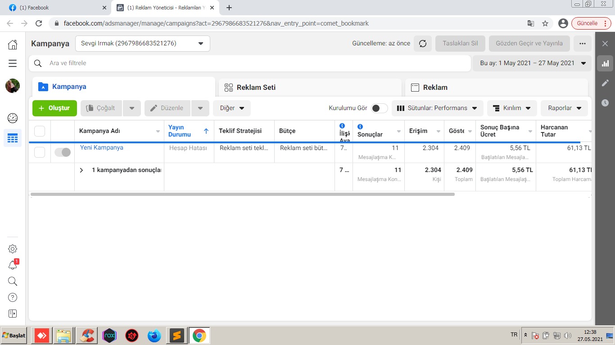The height and width of the screenshot is (345, 615).
Task: Toggle the Yeni Kampanya on/off switch
Action: [63, 152]
